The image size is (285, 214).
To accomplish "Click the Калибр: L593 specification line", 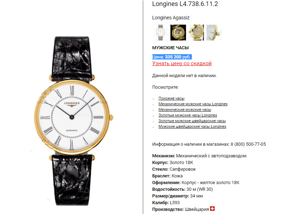I will coord(166,202).
